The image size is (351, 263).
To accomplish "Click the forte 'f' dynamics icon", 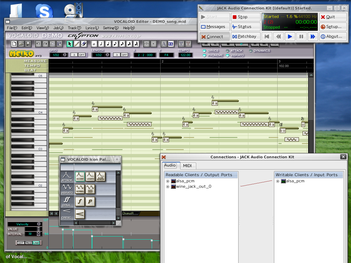I will [x=80, y=201].
